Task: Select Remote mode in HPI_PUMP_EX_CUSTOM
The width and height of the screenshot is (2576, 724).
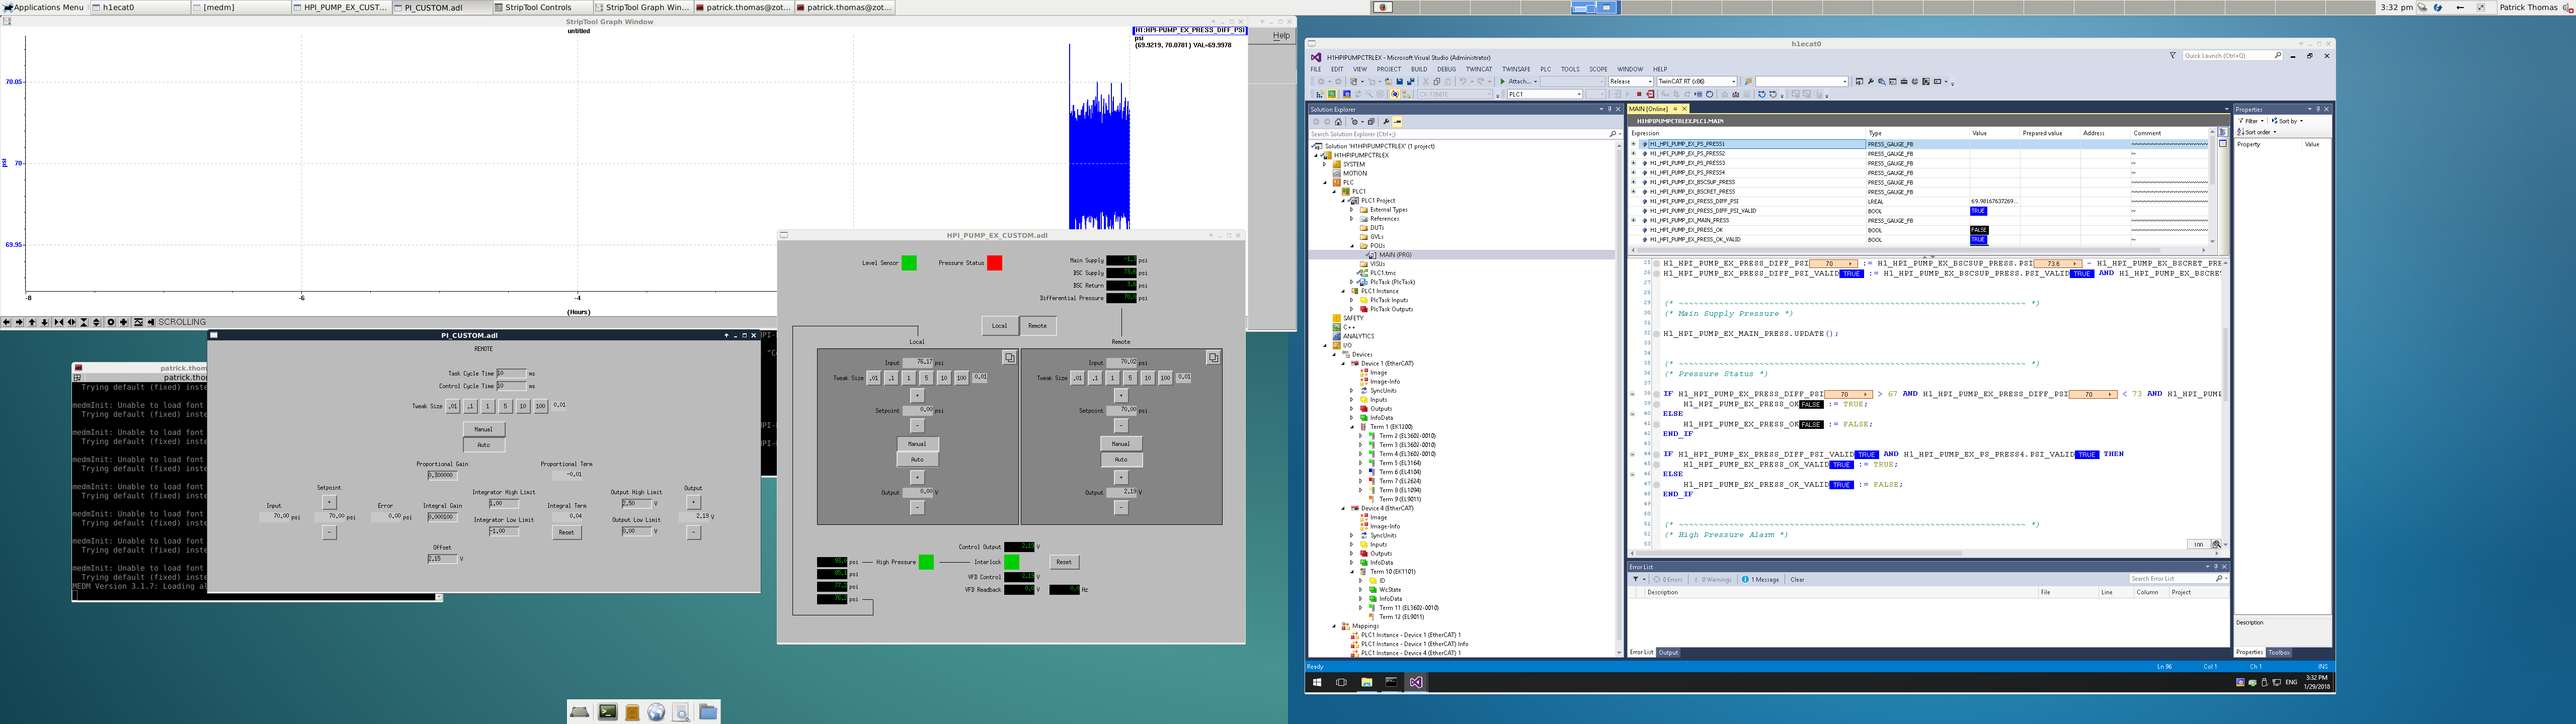Action: 1038,326
